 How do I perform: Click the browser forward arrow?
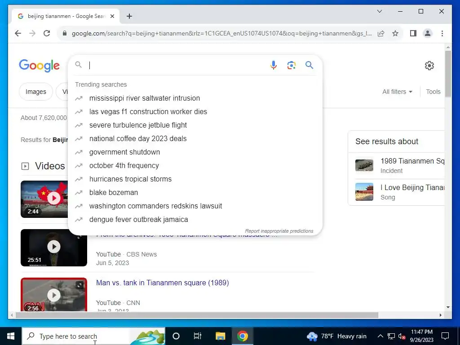32,33
